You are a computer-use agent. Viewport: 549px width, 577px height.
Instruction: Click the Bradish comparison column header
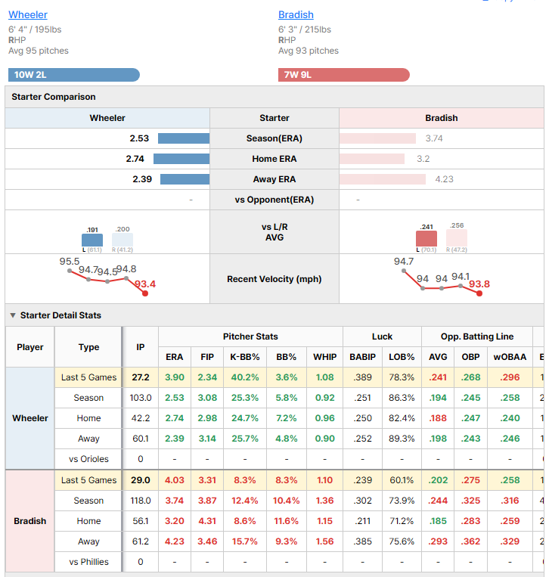441,118
